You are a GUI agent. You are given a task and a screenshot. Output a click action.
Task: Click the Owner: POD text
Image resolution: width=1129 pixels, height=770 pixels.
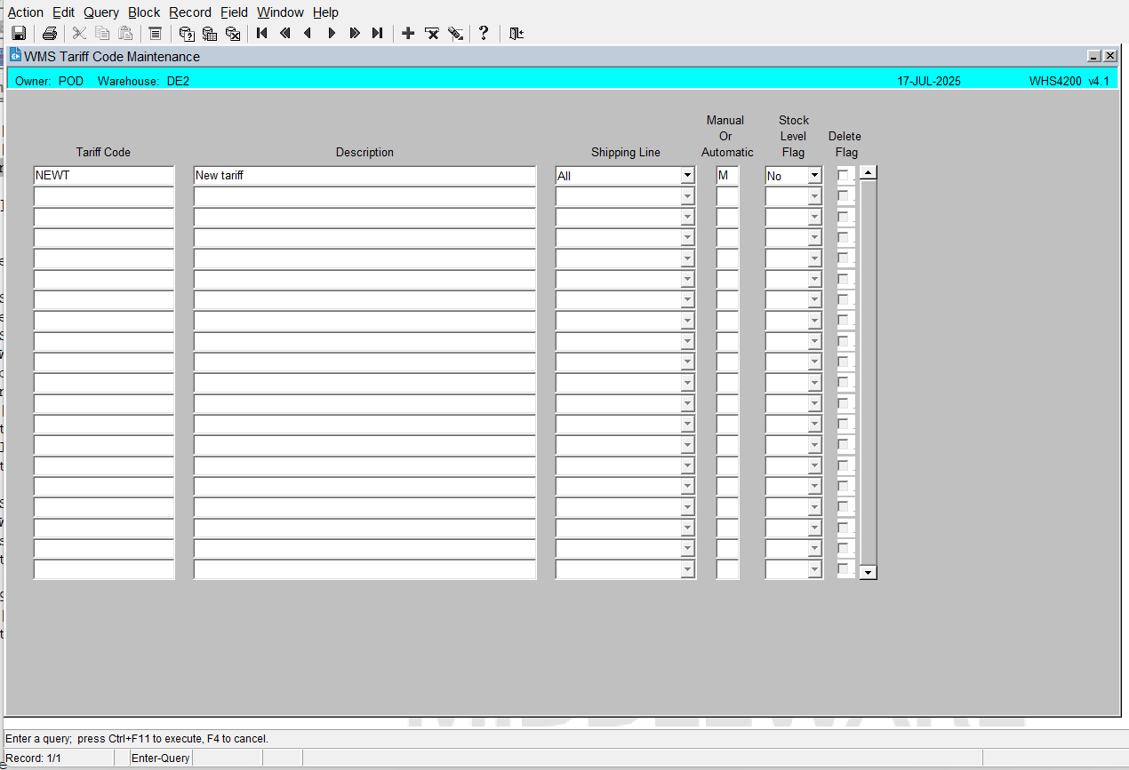point(50,81)
